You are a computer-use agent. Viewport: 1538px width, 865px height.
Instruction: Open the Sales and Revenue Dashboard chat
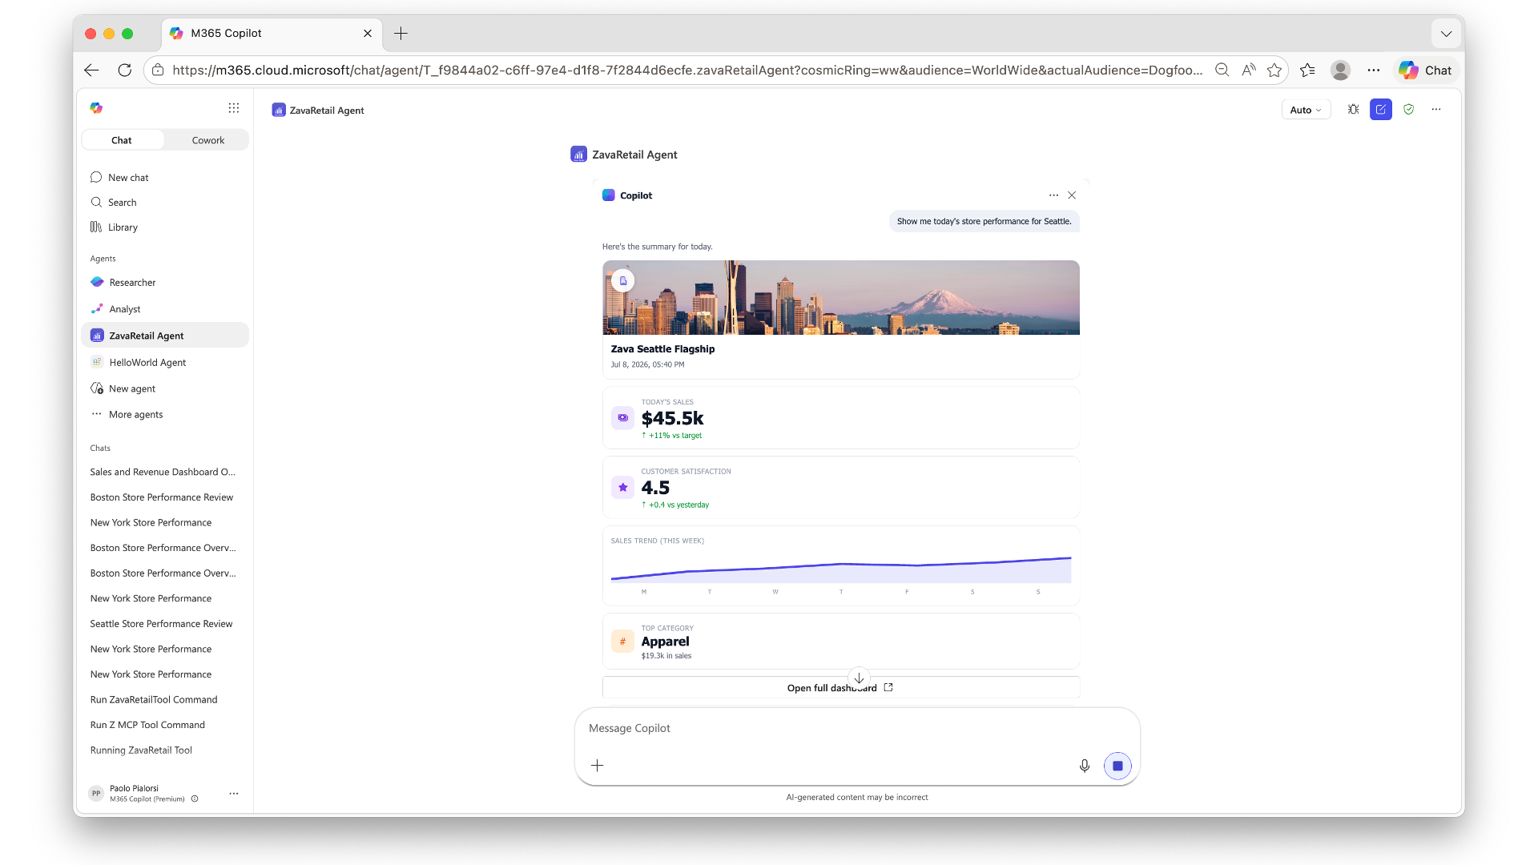click(x=163, y=473)
